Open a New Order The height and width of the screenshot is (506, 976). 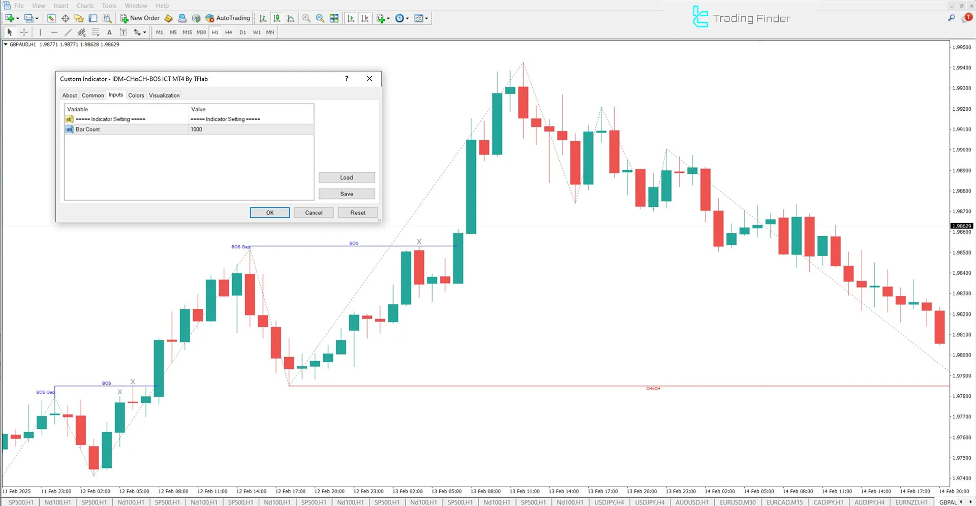coord(140,18)
